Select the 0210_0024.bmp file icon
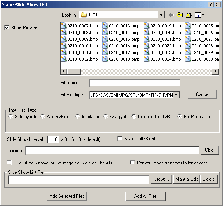 (146, 59)
